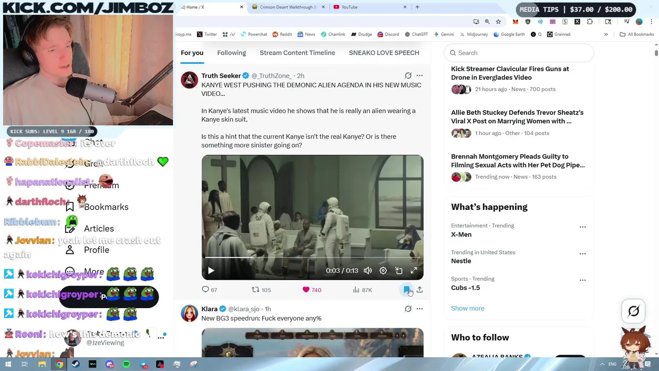Reply to Truth Seeker post
This screenshot has width=659, height=371.
(x=205, y=290)
